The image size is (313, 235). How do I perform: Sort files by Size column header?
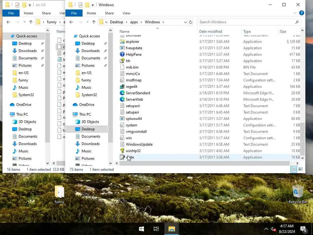tap(283, 32)
